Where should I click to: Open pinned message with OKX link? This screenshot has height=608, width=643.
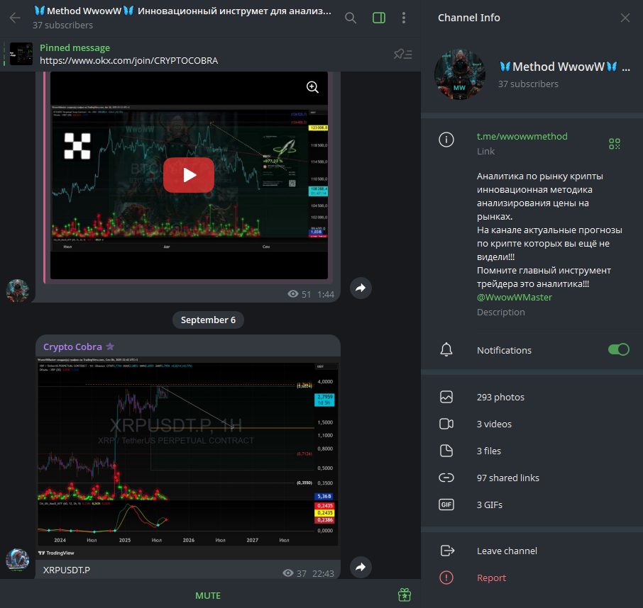[128, 55]
